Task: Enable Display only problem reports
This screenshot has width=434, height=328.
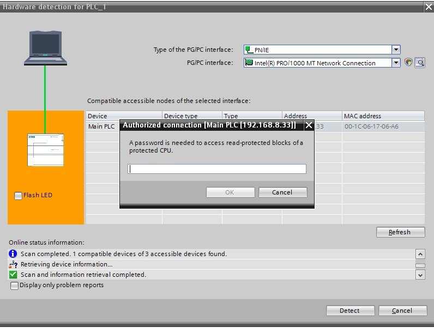Action: pyautogui.click(x=14, y=286)
